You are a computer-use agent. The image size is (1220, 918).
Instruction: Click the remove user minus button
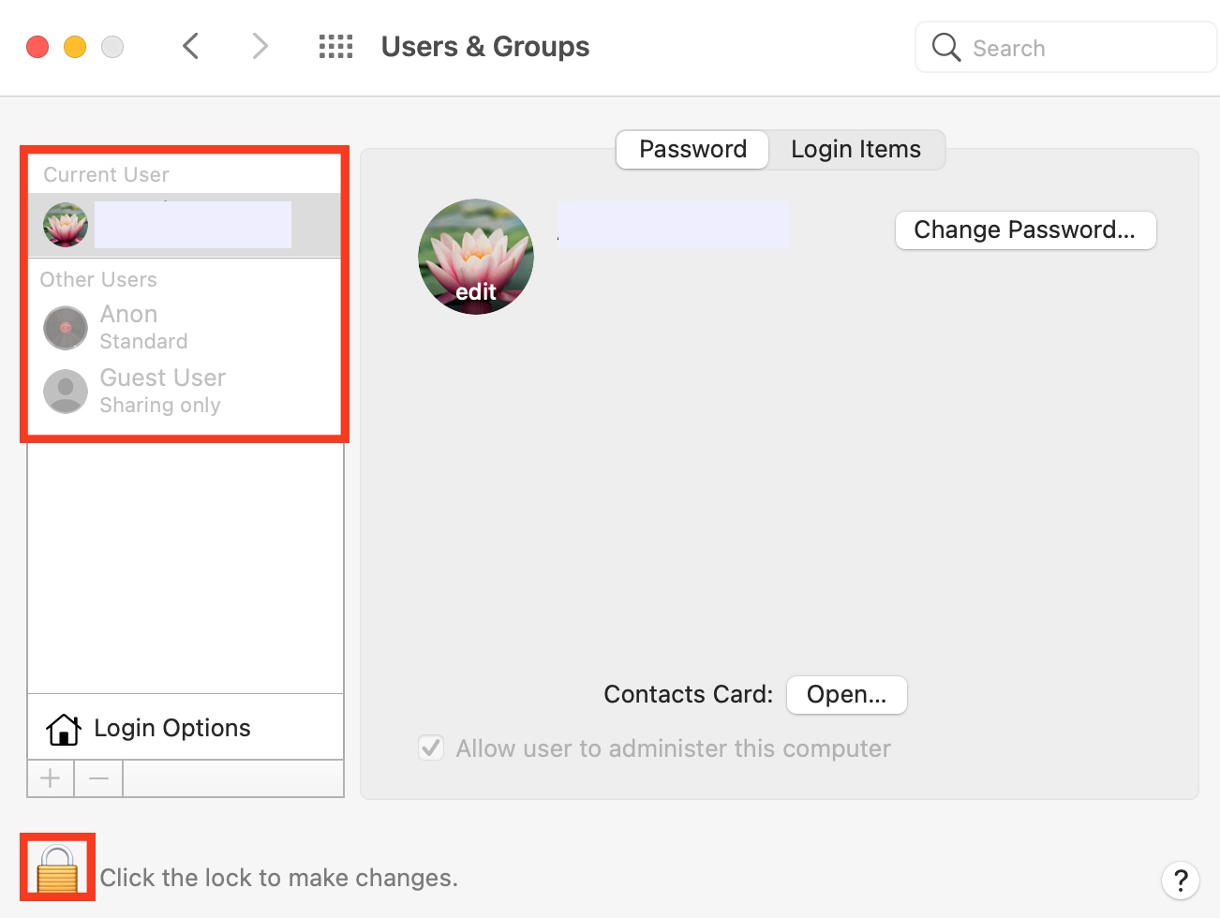click(x=97, y=777)
